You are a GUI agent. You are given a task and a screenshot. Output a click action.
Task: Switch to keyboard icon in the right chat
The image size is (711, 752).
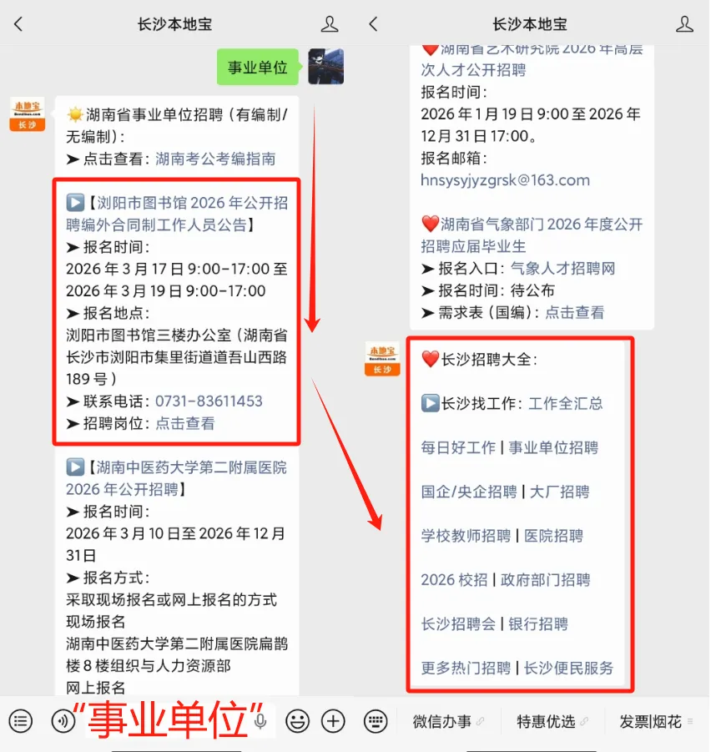(x=376, y=721)
